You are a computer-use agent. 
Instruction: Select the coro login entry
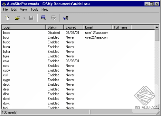(x=6, y=66)
